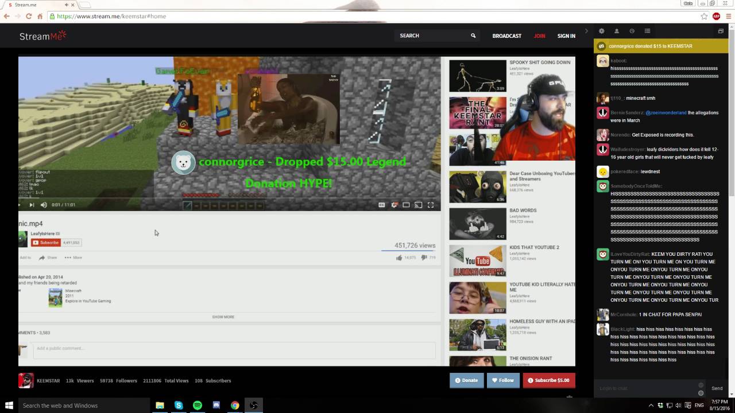Open THE FINAL KEEMSTAR RANT thumbnail

(x=478, y=113)
